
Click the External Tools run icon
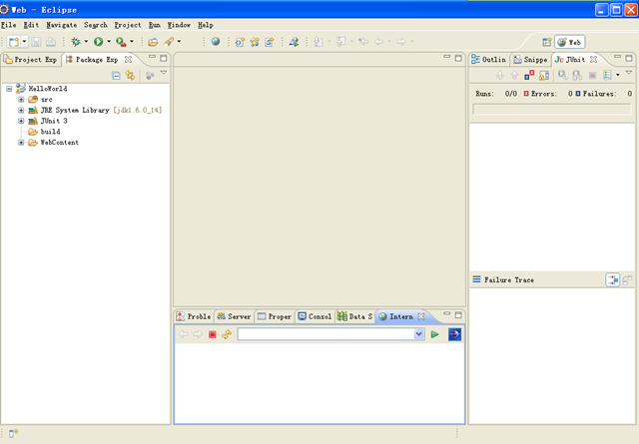click(x=121, y=42)
